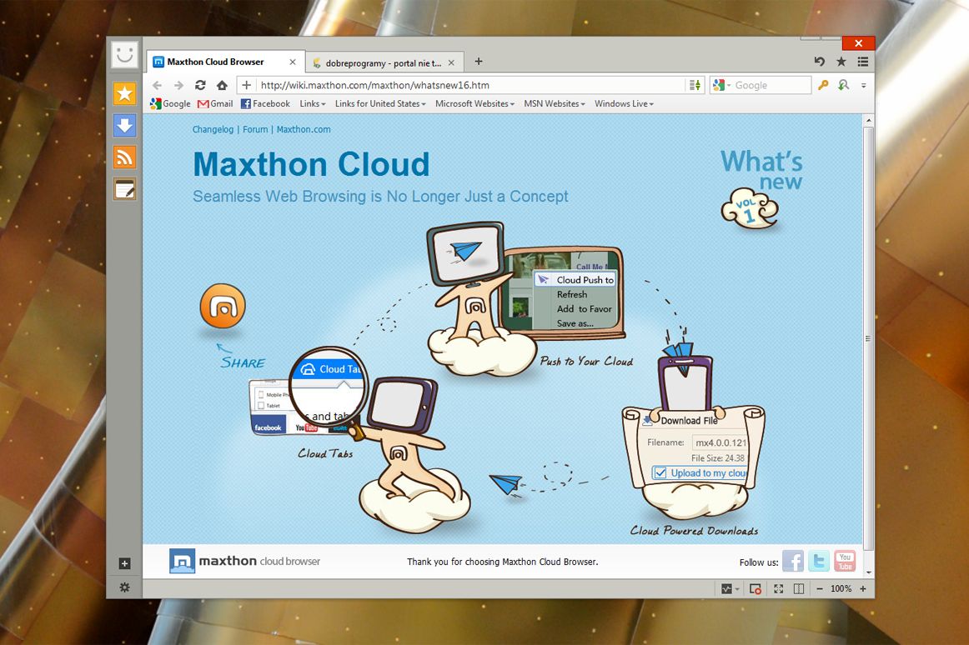969x645 pixels.
Task: Open the search engine selector dropdown
Action: [722, 85]
